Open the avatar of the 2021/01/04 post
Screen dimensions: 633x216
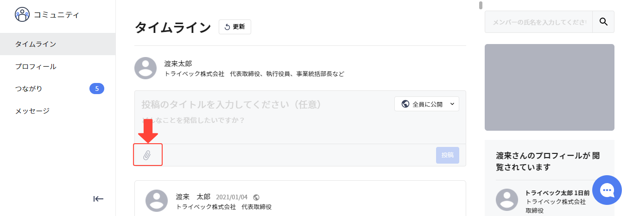click(157, 200)
